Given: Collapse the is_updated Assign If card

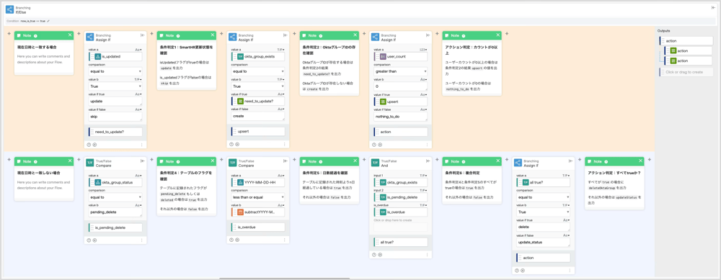Looking at the screenshot, I should pos(143,35).
